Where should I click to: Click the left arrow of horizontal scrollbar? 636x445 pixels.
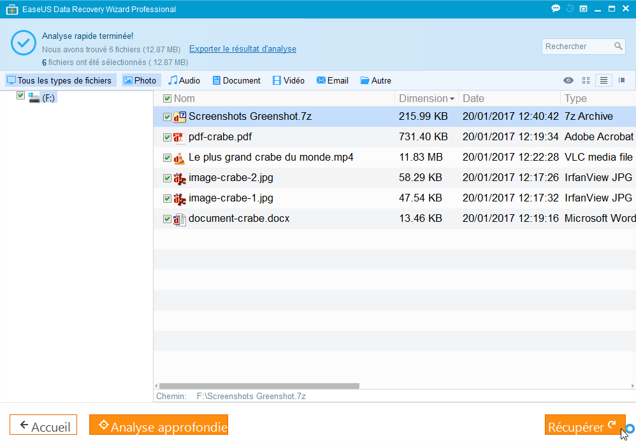[156, 386]
